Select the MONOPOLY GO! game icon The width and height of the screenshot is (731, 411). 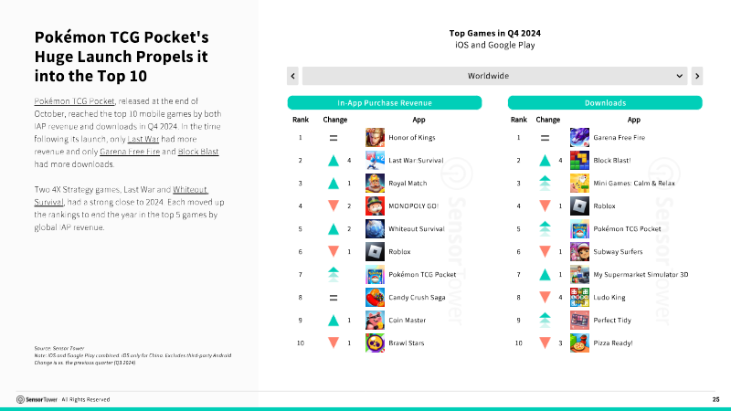click(376, 206)
